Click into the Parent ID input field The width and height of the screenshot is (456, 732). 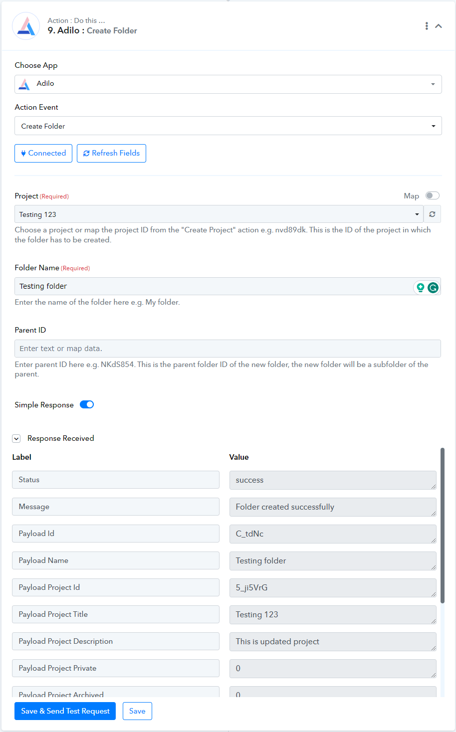[x=228, y=349]
